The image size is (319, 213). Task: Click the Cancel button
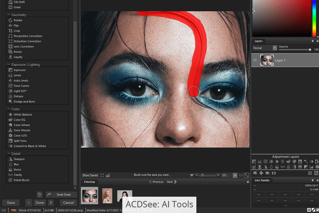[68, 203]
